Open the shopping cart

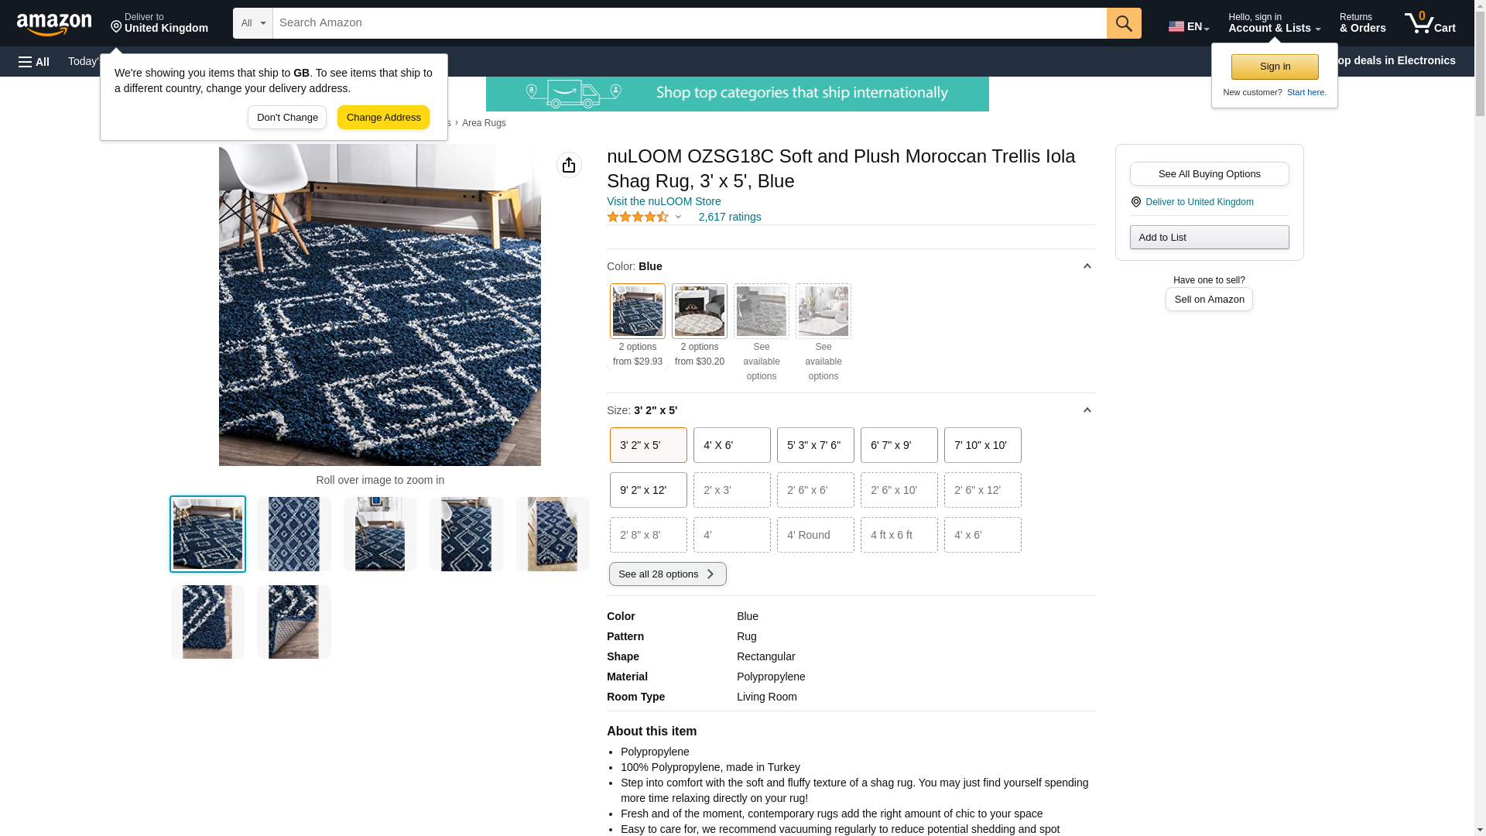tap(1430, 23)
